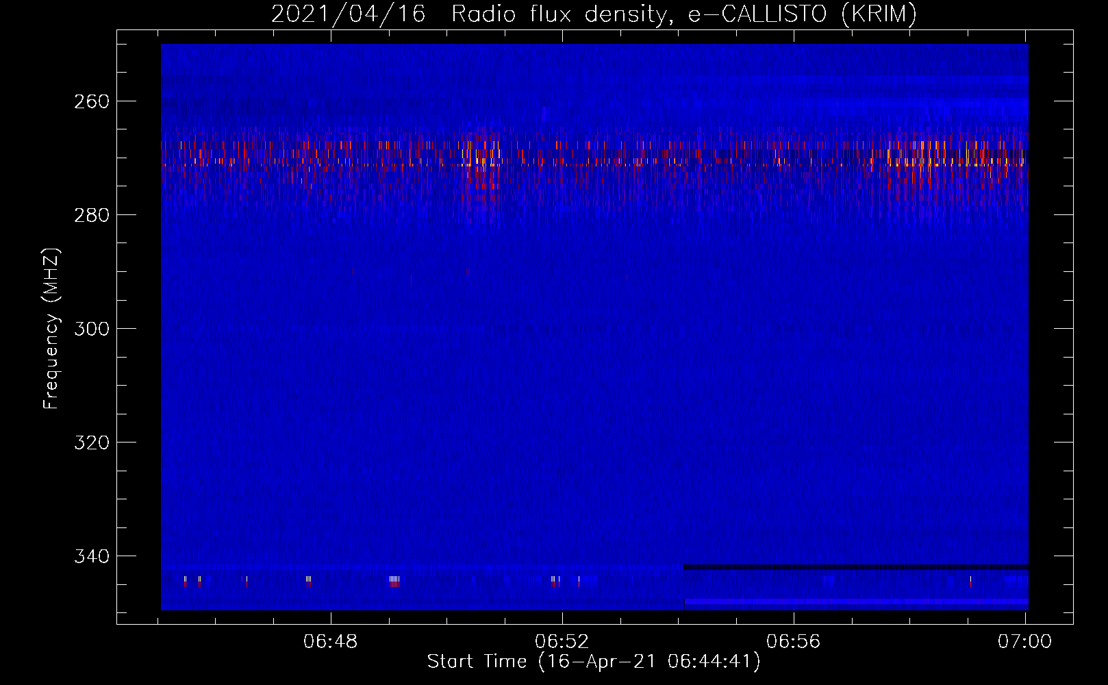The width and height of the screenshot is (1108, 685).
Task: Click the plot title "Radio flux density, e-CALLISTO (KRIM)"
Action: pyautogui.click(x=683, y=14)
